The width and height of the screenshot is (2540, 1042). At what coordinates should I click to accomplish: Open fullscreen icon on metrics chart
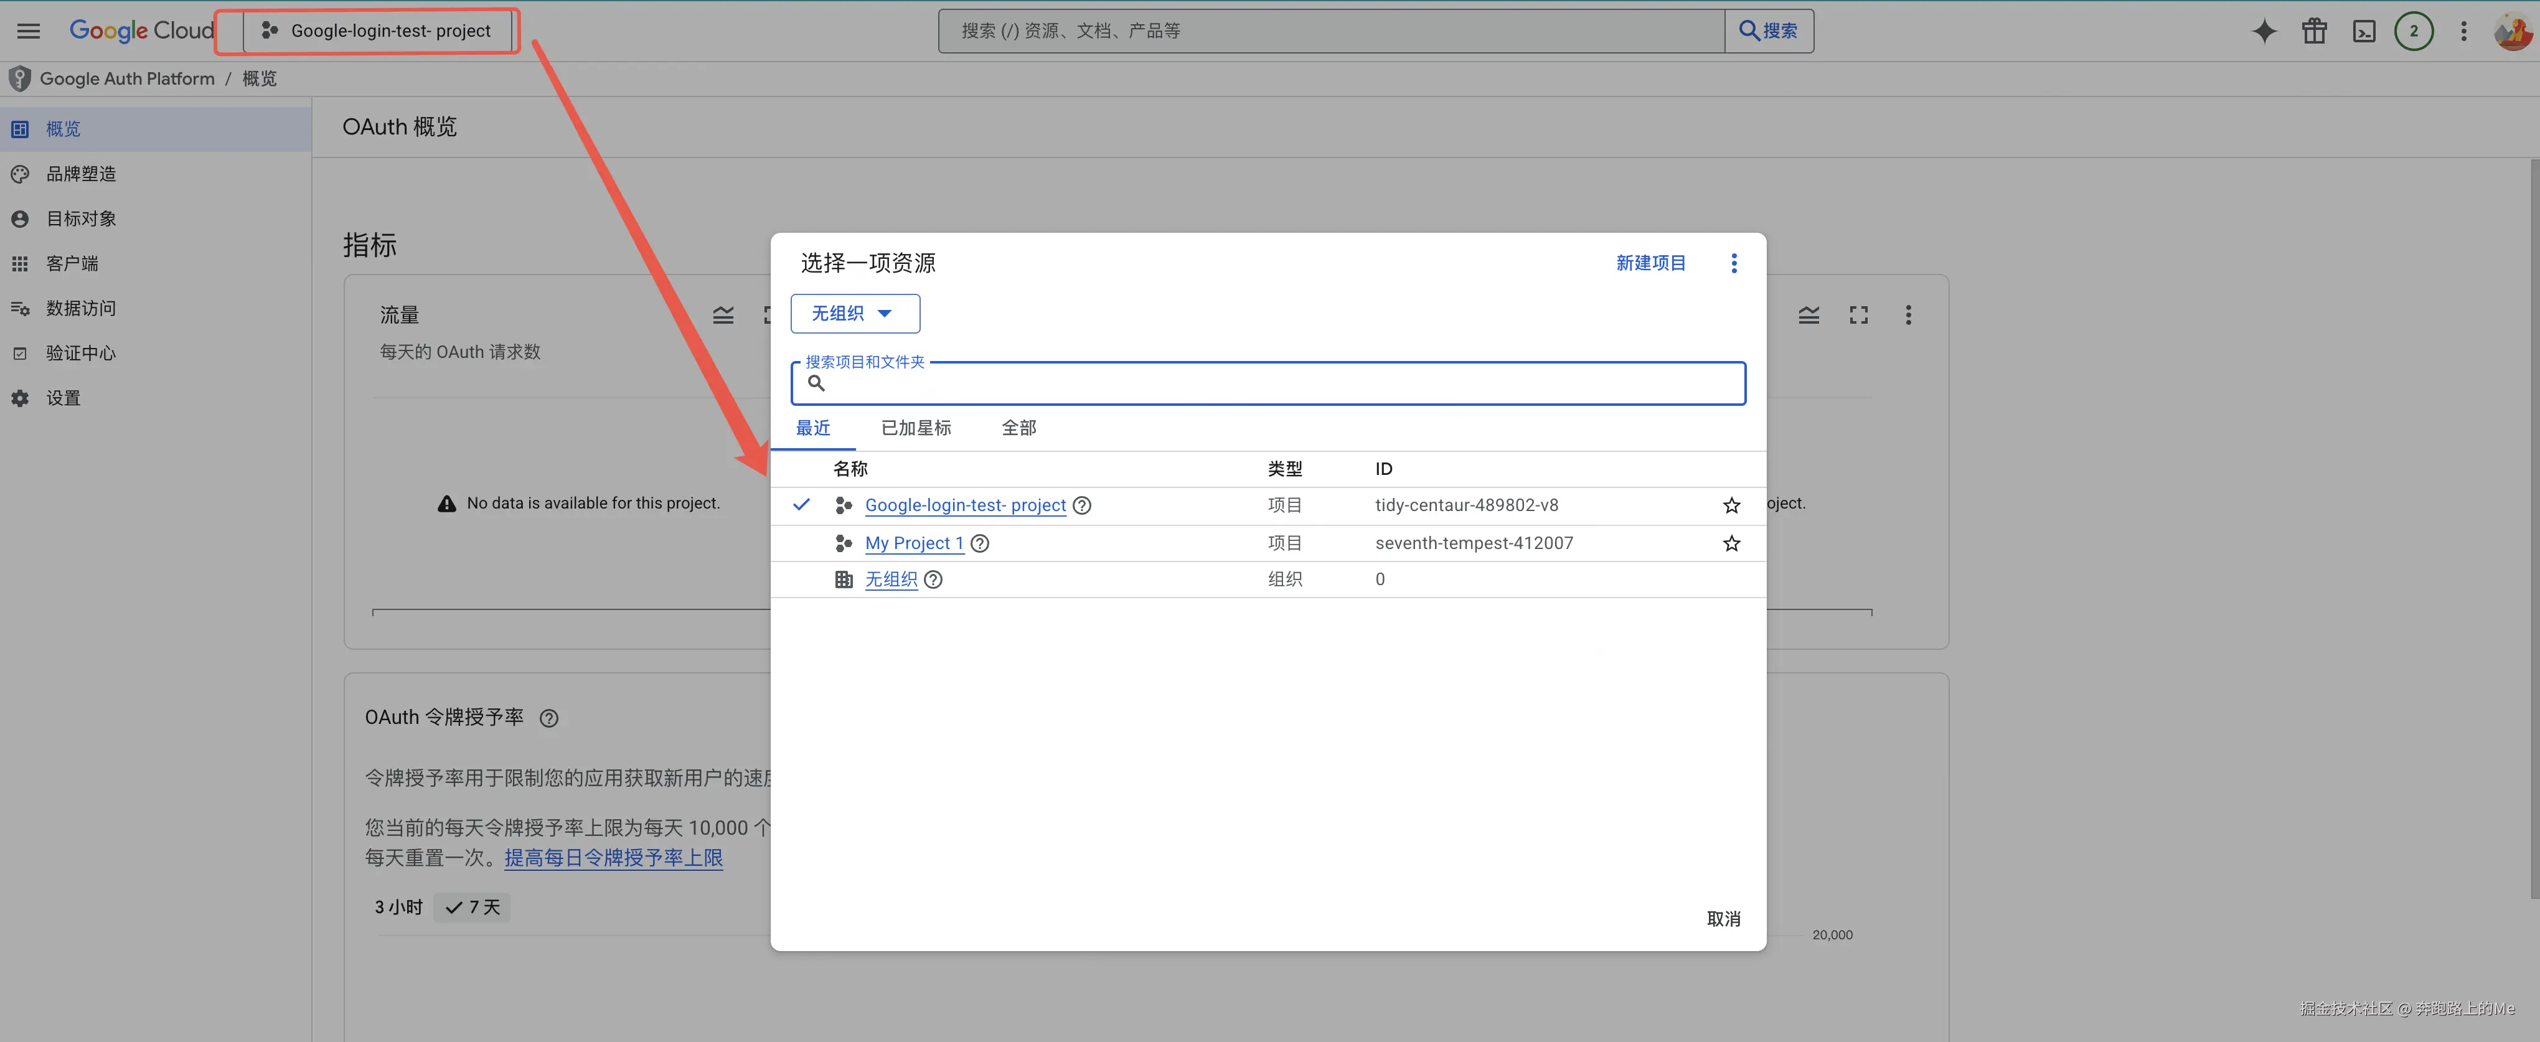[1858, 314]
